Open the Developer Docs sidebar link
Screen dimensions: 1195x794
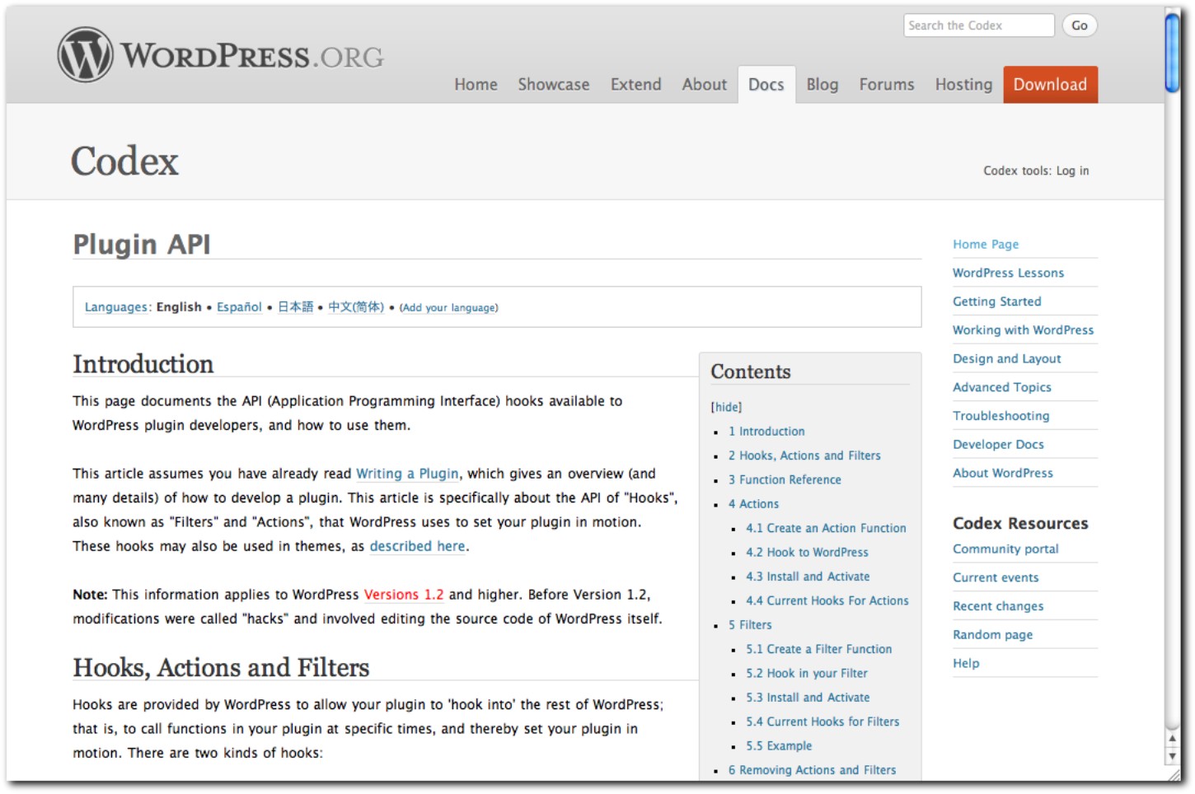pyautogui.click(x=998, y=445)
